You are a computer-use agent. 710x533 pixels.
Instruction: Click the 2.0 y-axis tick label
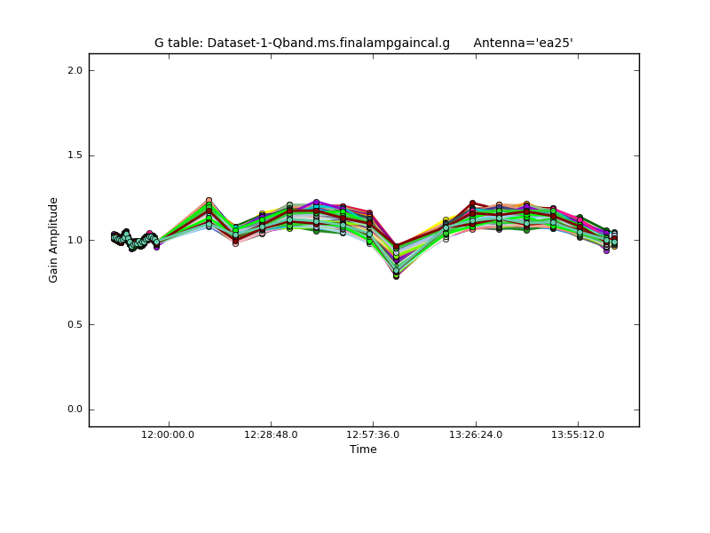tap(77, 70)
